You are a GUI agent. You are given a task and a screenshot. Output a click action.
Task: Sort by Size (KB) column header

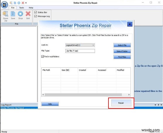click(69, 70)
